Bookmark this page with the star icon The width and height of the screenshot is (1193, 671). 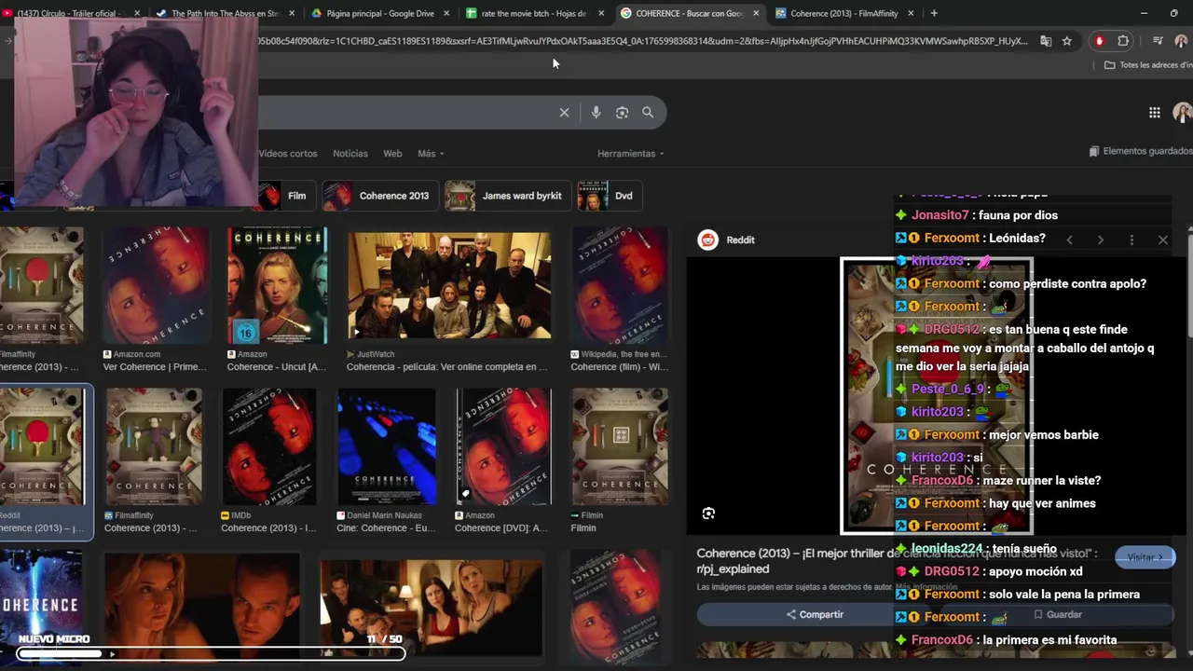[x=1067, y=41]
